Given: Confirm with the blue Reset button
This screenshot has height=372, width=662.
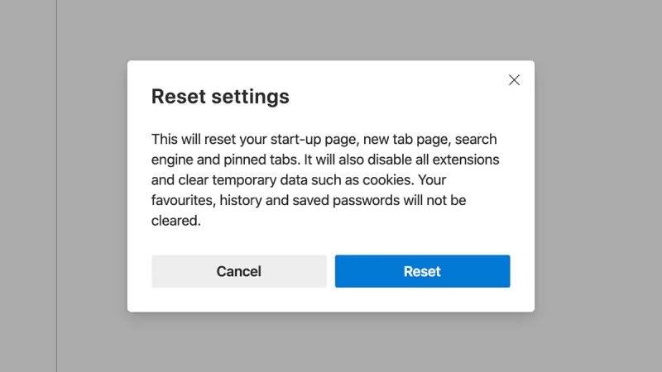Looking at the screenshot, I should click(422, 271).
